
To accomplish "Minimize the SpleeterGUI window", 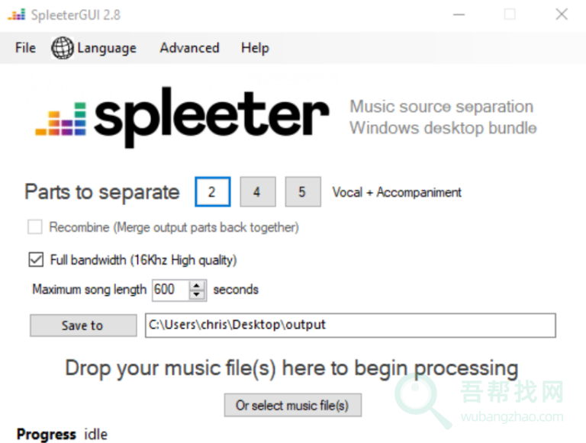I will coord(459,14).
